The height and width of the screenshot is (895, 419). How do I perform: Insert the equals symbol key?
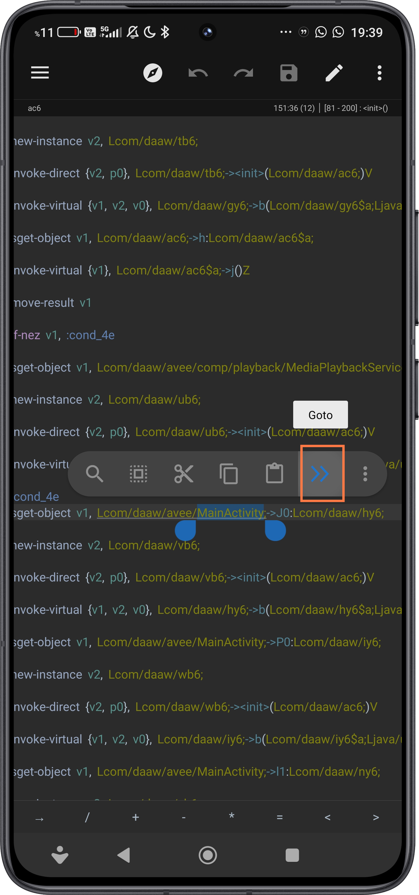(x=280, y=817)
